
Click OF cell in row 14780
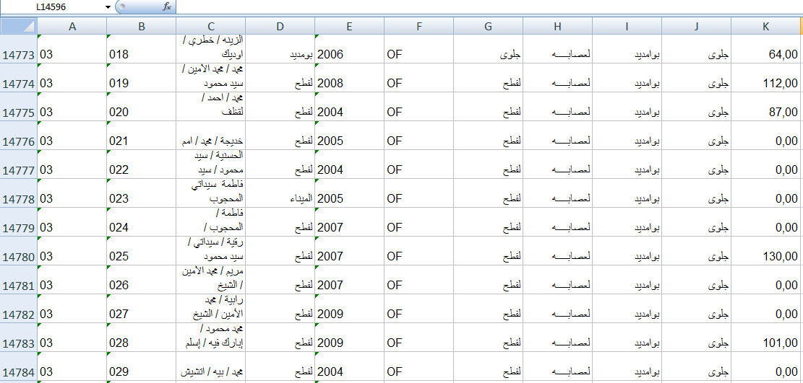[x=419, y=250]
